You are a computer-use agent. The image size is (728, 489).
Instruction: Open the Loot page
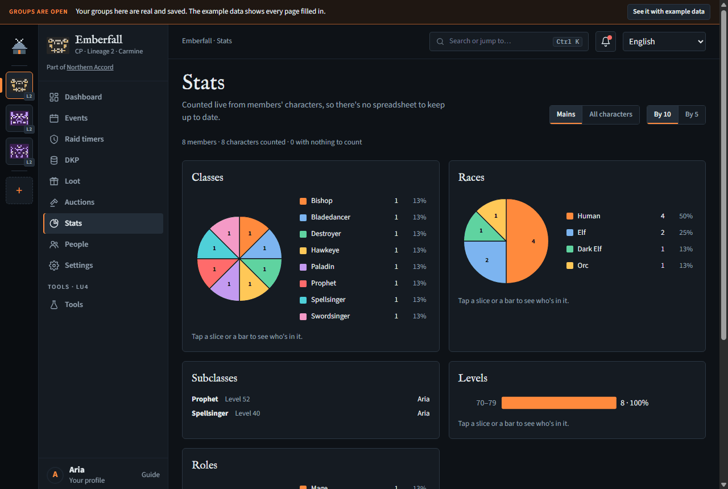point(103,181)
